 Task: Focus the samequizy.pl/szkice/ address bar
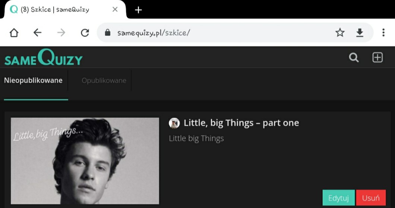click(224, 33)
